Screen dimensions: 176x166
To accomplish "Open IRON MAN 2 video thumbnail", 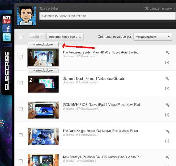I will pos(43,110).
